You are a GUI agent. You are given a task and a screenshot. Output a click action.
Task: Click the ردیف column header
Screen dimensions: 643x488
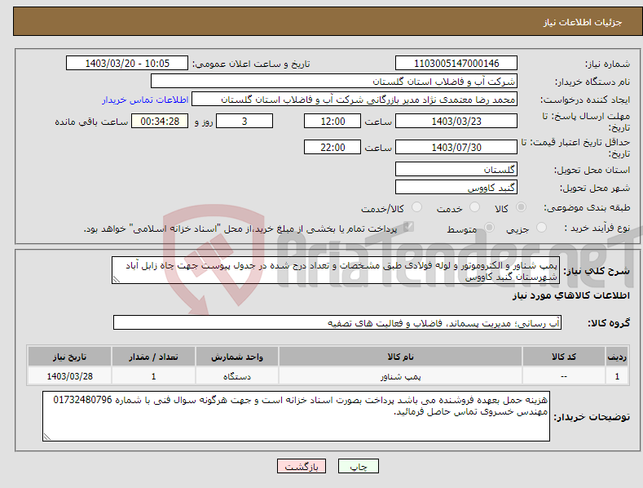[617, 357]
